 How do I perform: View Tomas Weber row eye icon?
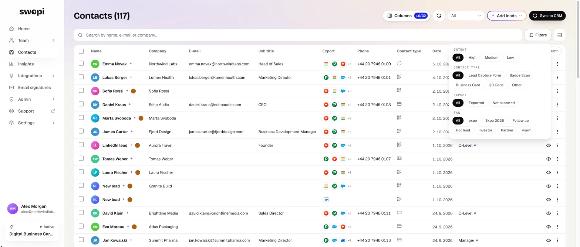pos(549,159)
